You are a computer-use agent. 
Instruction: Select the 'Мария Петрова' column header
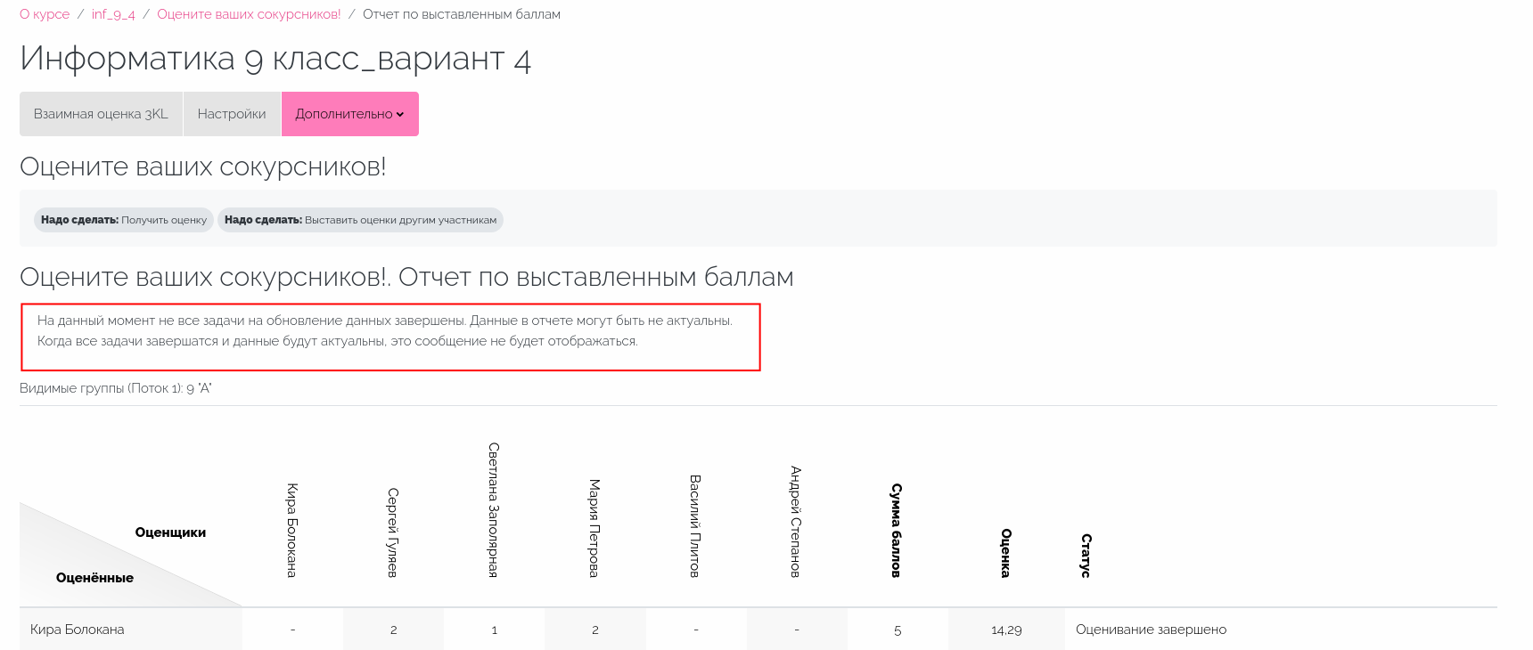(x=594, y=527)
